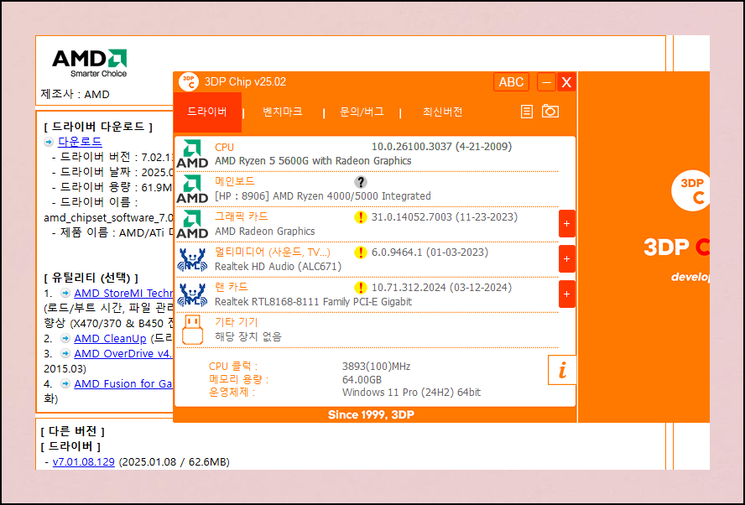The width and height of the screenshot is (745, 505).
Task: Open the AMD CleanUp link
Action: (x=110, y=339)
